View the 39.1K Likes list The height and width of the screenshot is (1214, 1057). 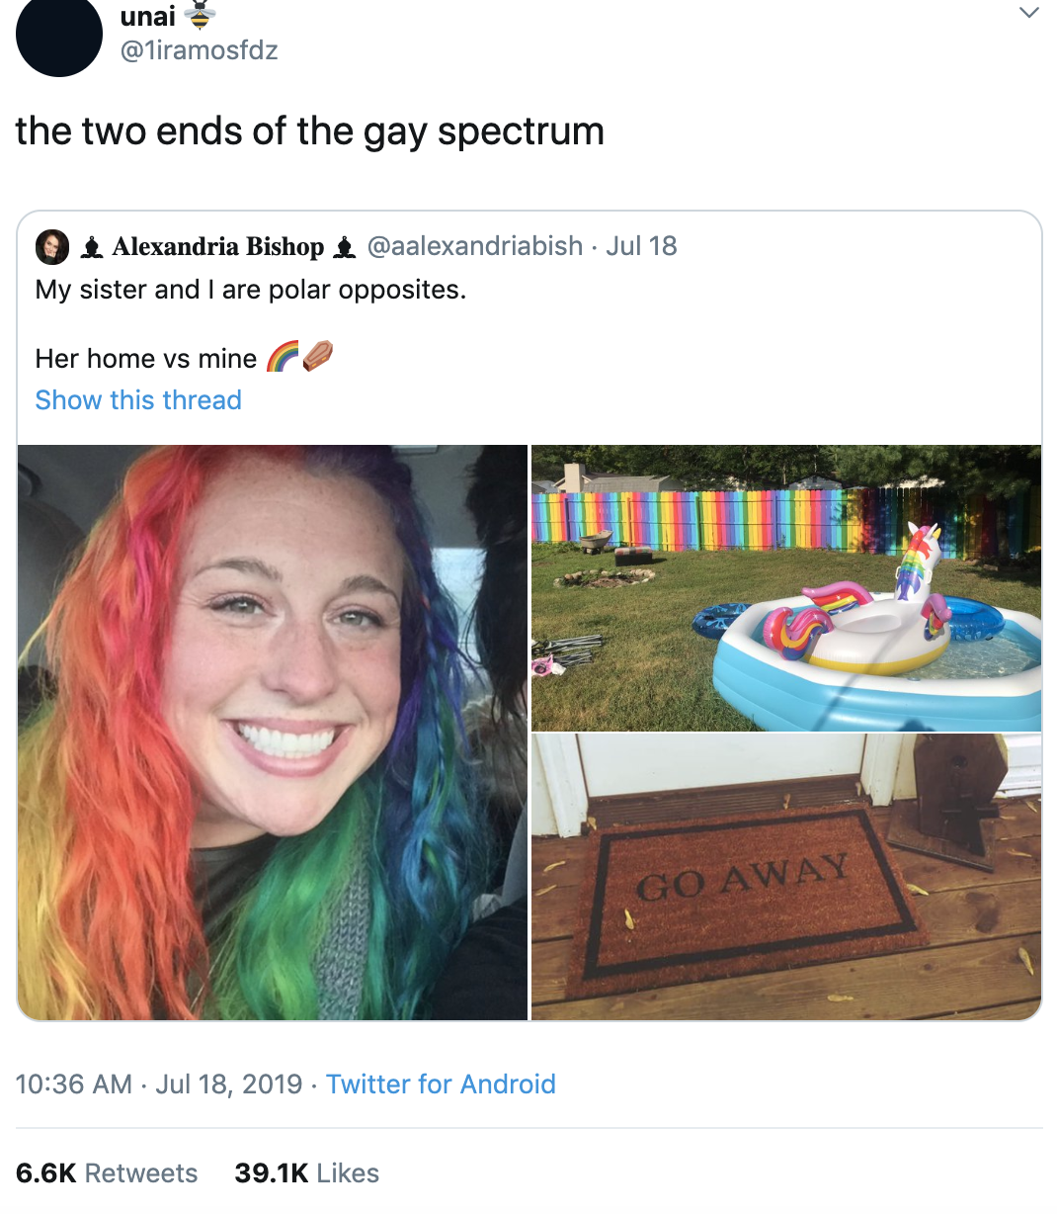click(307, 1173)
